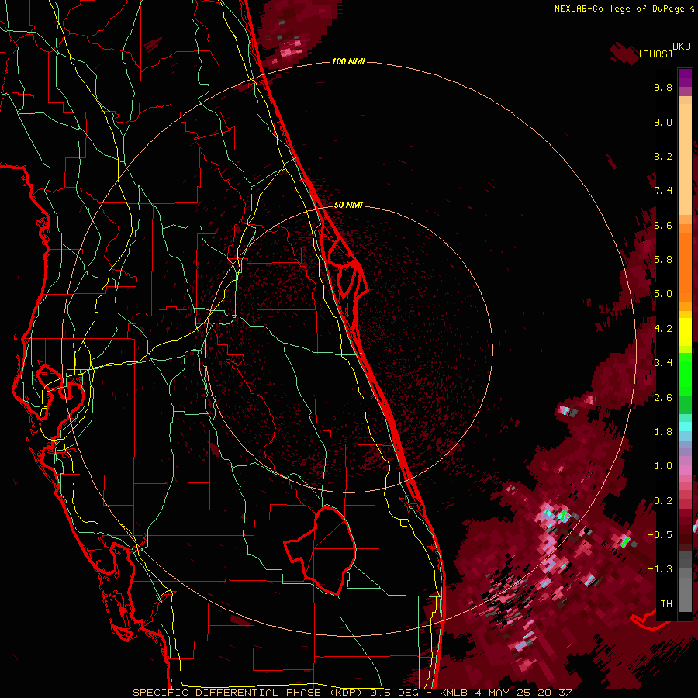
Task: Select the 8.2 scale value label
Action: tap(663, 156)
